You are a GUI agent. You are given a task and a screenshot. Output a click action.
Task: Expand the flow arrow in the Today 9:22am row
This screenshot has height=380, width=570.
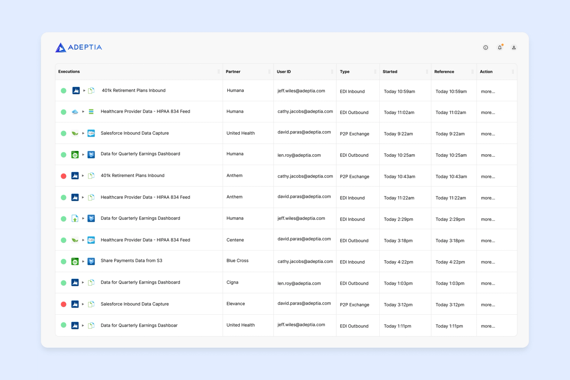coord(83,133)
